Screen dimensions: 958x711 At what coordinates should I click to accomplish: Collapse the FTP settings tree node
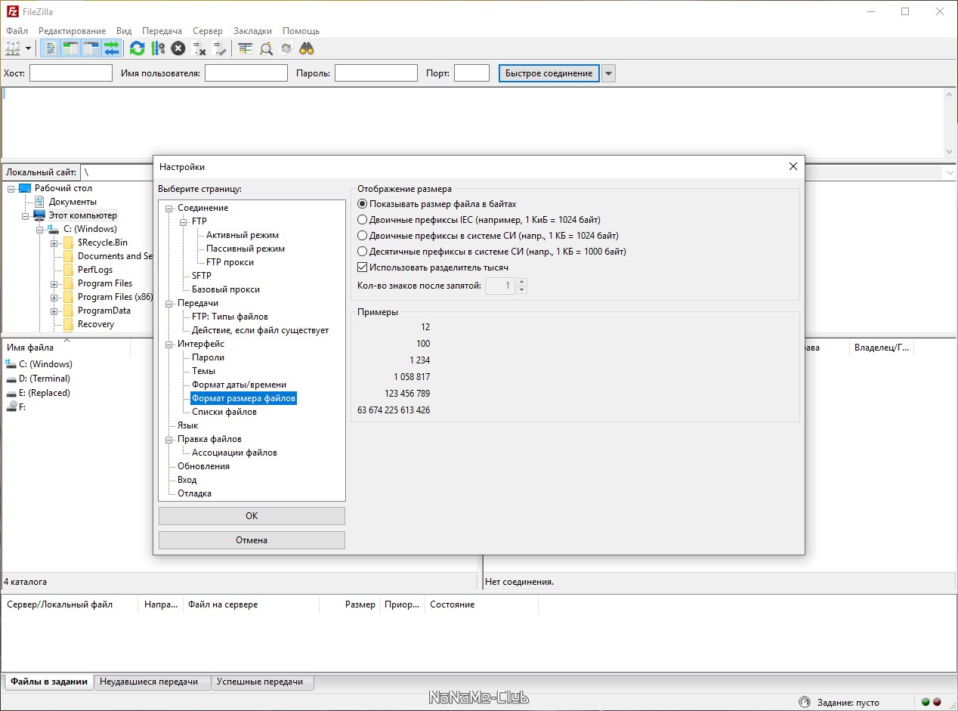(184, 221)
